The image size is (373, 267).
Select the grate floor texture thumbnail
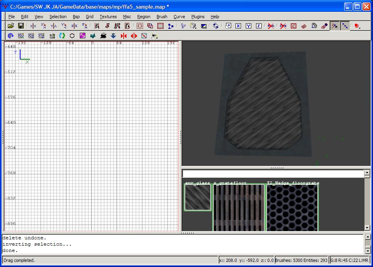click(239, 208)
